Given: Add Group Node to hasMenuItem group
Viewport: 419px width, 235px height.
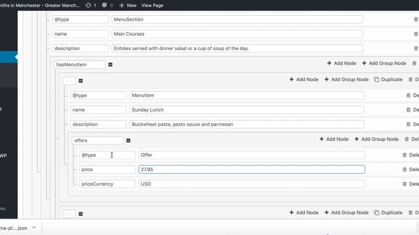Looking at the screenshot, I should coord(384,63).
